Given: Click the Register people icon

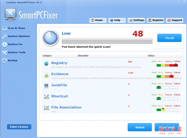Looking at the screenshot, I should click(x=150, y=20).
